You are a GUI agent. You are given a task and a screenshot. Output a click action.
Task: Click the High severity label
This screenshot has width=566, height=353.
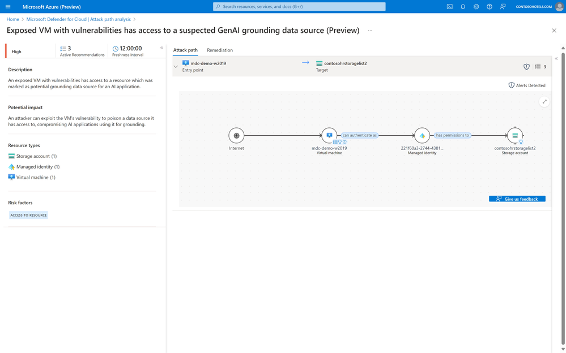(16, 51)
